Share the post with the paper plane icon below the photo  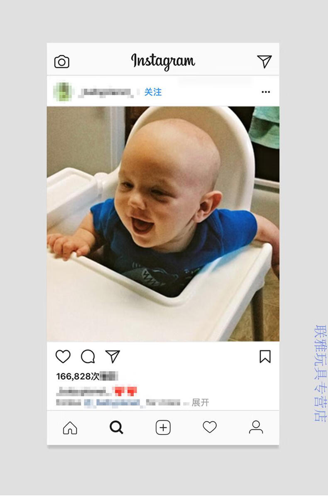[x=113, y=357]
